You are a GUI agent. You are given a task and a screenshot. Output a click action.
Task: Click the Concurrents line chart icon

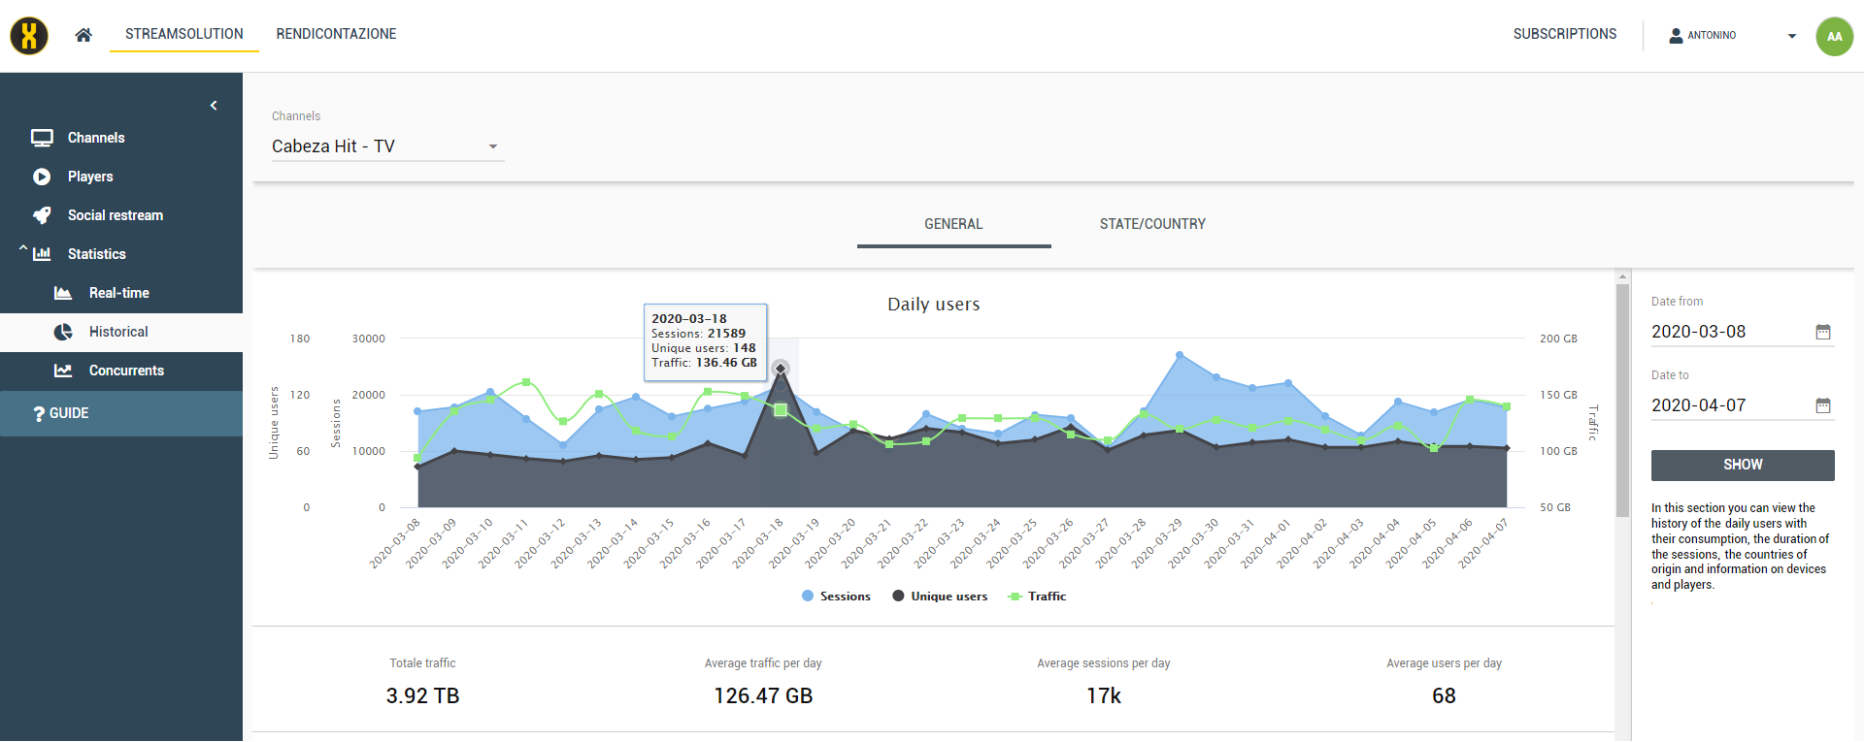[x=63, y=371]
